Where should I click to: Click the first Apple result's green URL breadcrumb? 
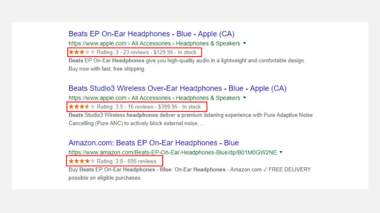tap(154, 44)
